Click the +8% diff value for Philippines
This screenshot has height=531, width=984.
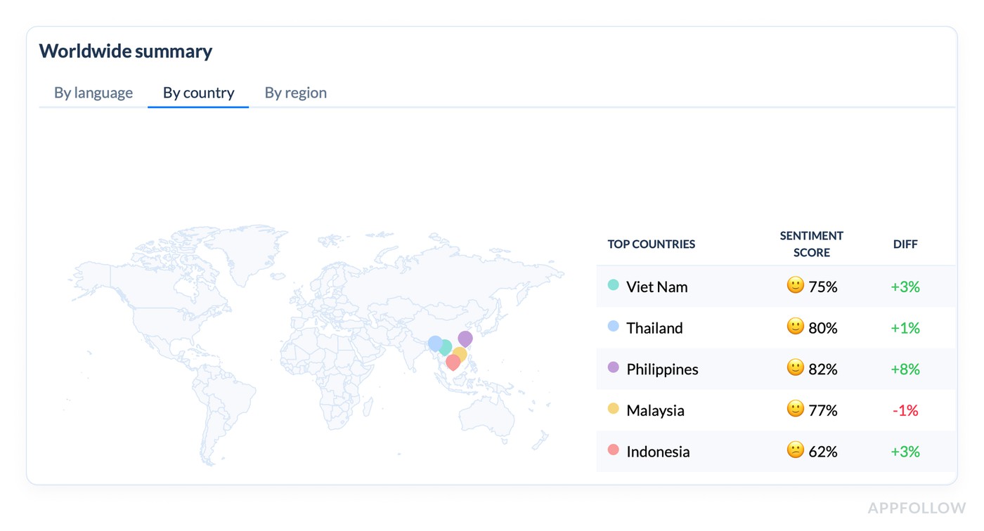click(x=905, y=369)
